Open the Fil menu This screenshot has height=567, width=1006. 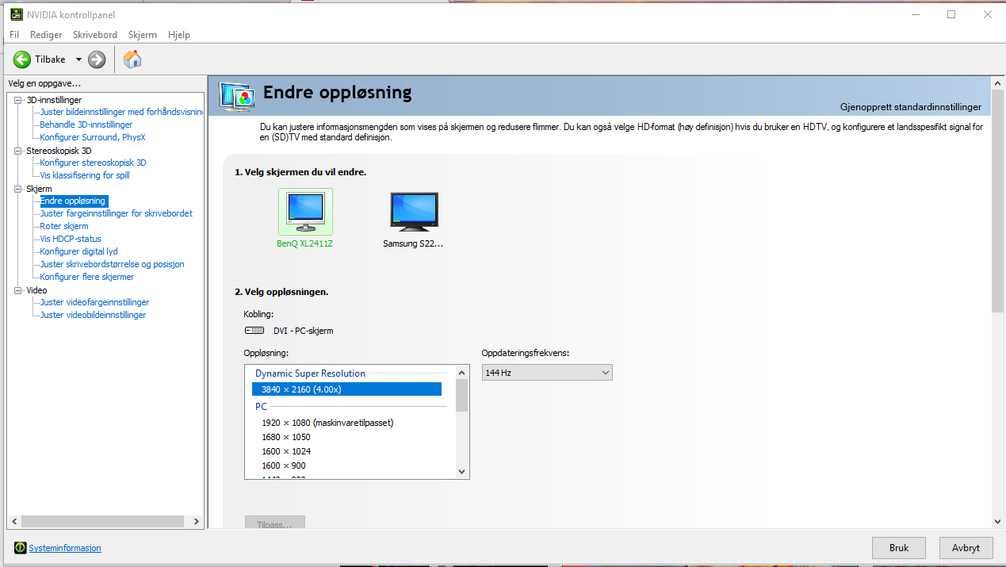click(14, 35)
